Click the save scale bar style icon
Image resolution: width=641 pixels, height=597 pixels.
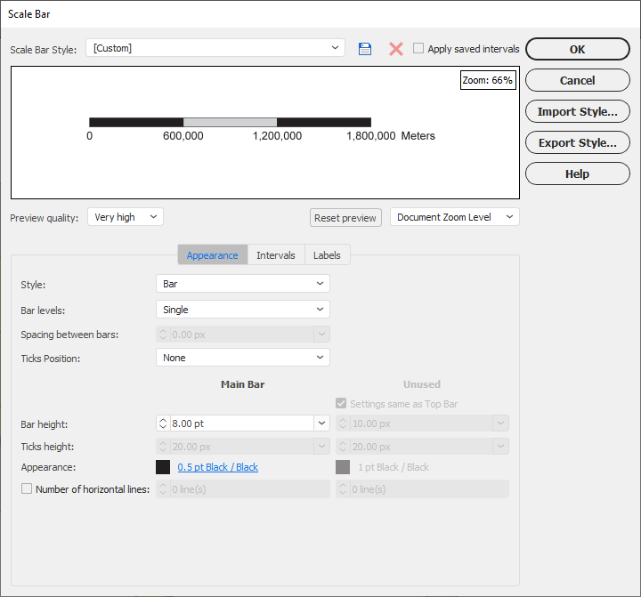[365, 49]
